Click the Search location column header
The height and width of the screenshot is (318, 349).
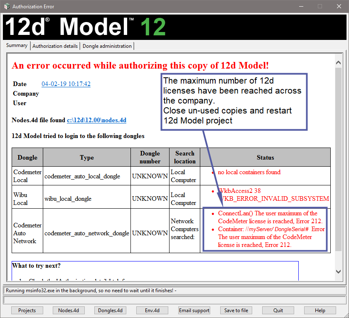(185, 157)
